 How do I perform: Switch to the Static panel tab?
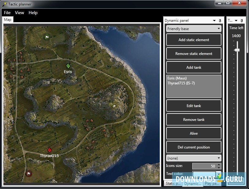173,184
